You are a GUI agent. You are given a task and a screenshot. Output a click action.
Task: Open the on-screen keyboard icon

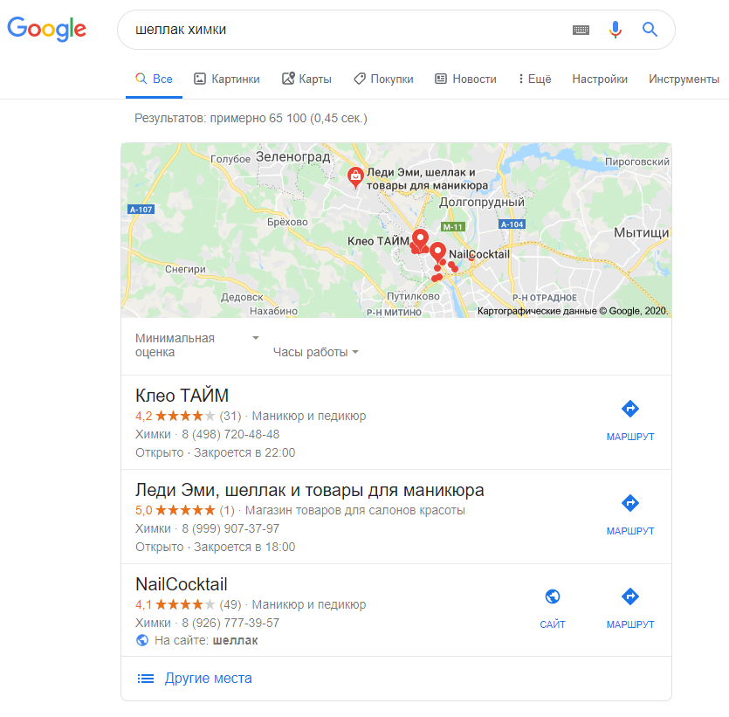click(x=581, y=31)
